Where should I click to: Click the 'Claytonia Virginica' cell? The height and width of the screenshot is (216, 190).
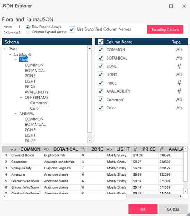(x=62, y=168)
